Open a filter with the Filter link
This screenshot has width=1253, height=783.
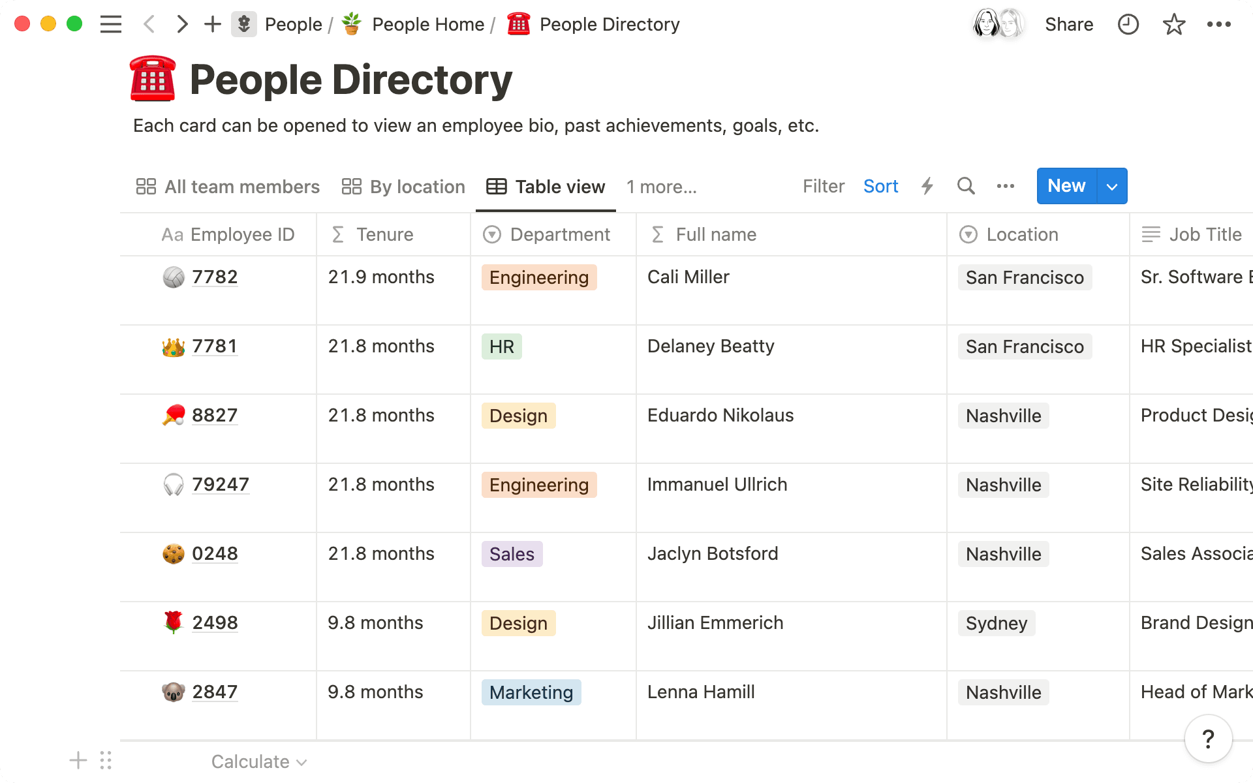pos(823,186)
